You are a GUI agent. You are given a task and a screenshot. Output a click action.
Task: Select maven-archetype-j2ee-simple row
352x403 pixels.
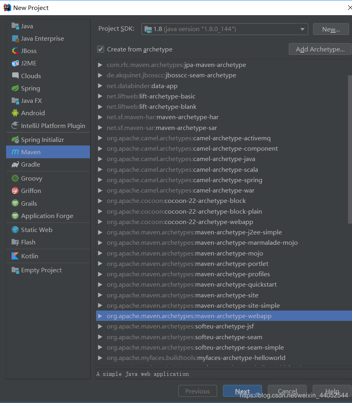click(224, 232)
